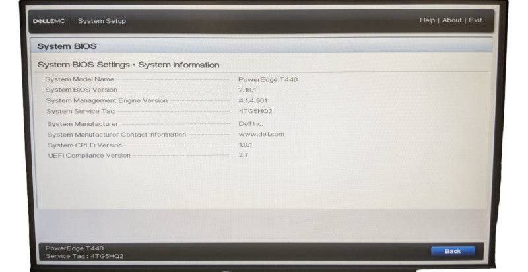Click the Exit link
Viewport: 528px width, 272px height.
(475, 20)
